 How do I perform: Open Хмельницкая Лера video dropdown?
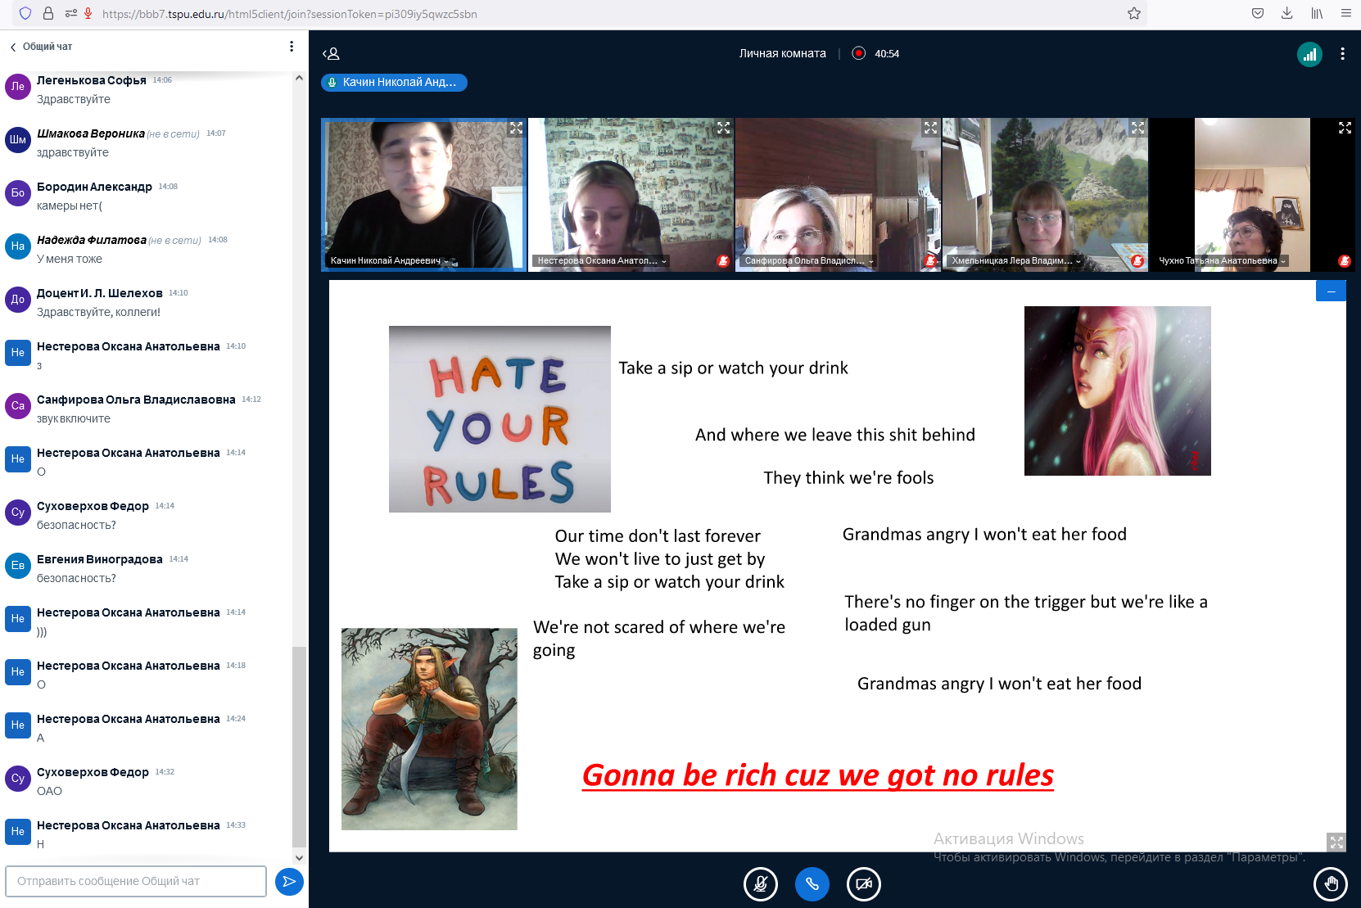click(1016, 261)
